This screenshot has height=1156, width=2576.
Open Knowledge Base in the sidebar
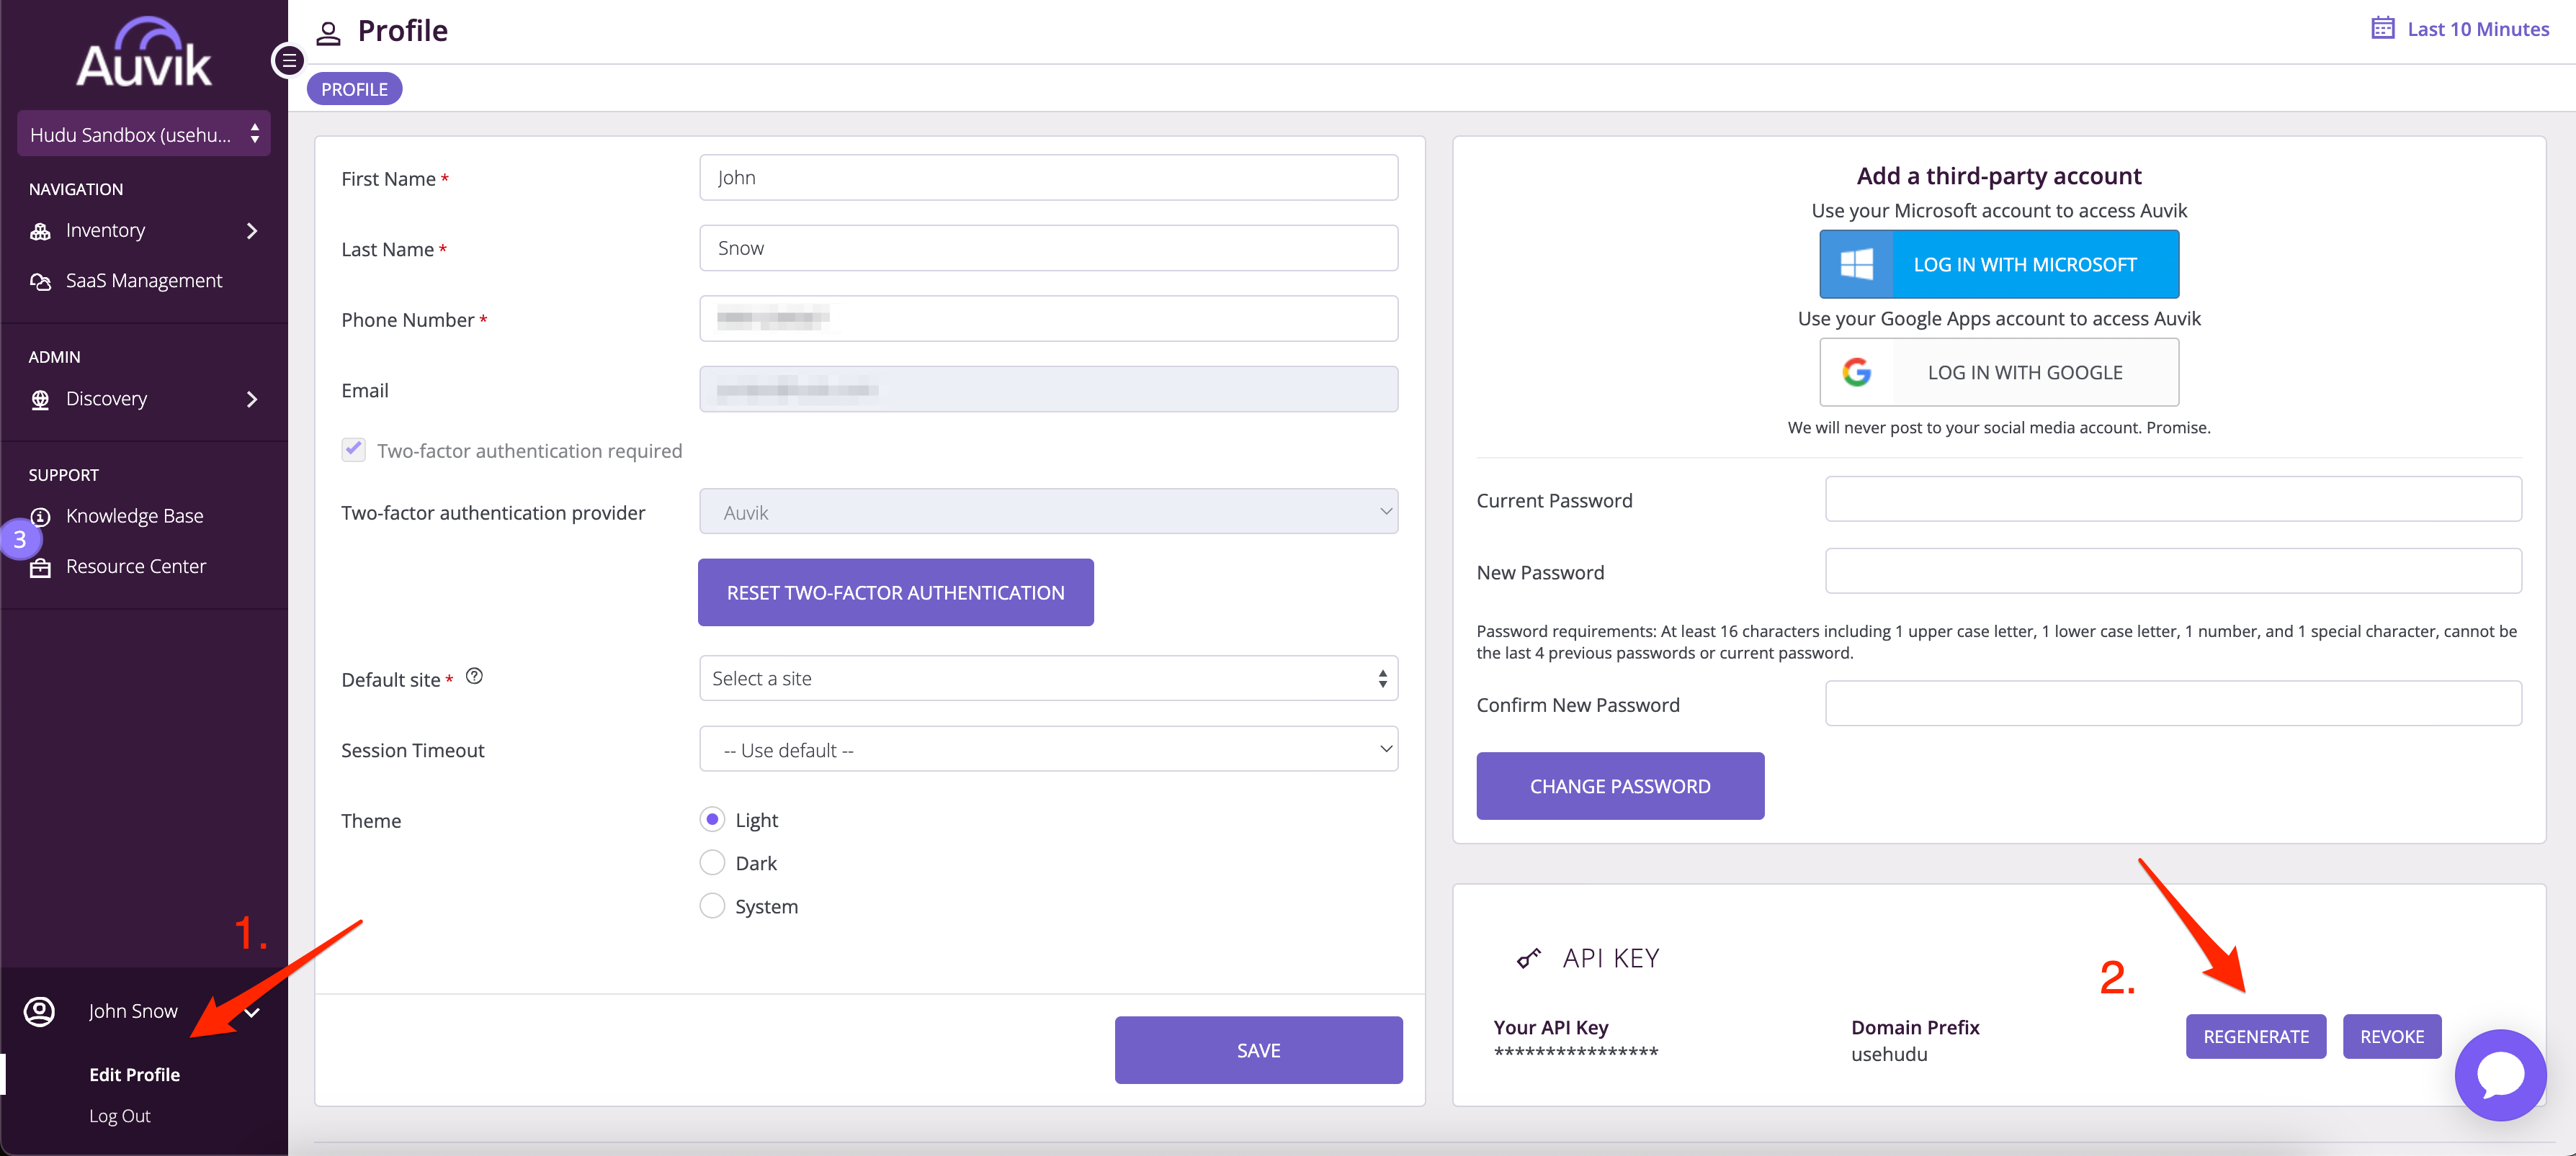pyautogui.click(x=135, y=517)
